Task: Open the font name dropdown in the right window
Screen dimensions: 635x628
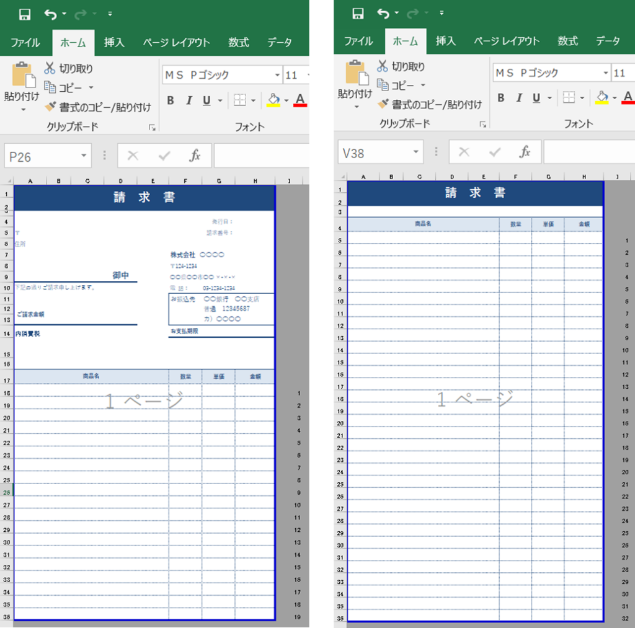Action: [x=606, y=73]
